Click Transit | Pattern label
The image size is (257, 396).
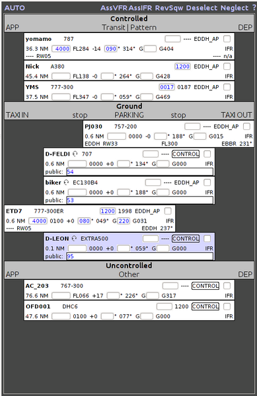tap(129, 28)
